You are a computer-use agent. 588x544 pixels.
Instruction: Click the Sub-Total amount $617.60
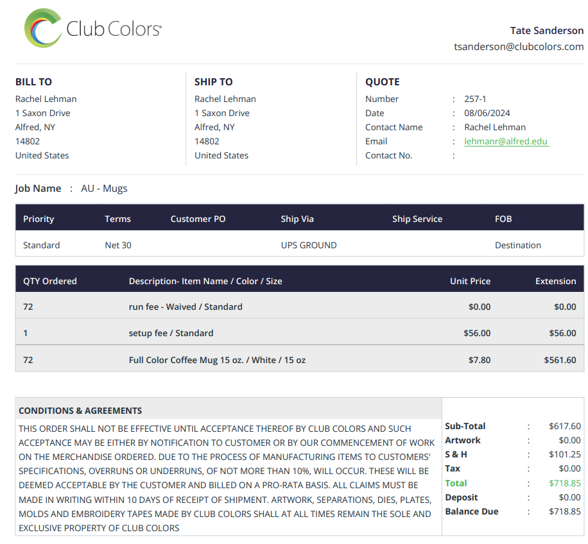[x=565, y=426]
